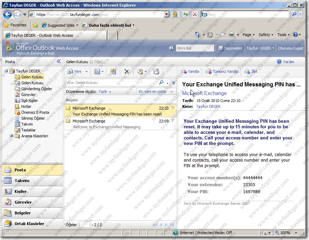Viewport: 309px width, 240px height.
Task: Click the mailbox search magnifier icon
Action: click(x=161, y=83)
